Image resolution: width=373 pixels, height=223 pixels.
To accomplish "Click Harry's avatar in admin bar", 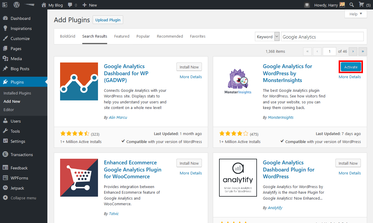I will coord(342,5).
